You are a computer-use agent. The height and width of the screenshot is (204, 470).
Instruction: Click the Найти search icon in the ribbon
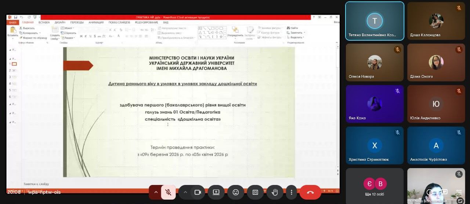point(293,28)
